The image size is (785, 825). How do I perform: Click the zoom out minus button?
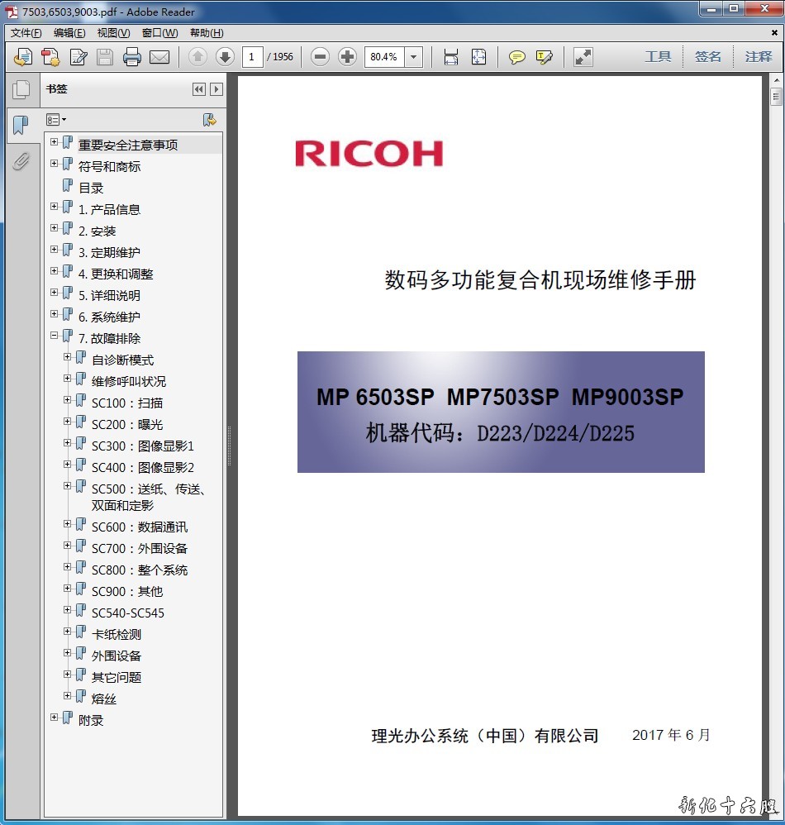click(321, 57)
